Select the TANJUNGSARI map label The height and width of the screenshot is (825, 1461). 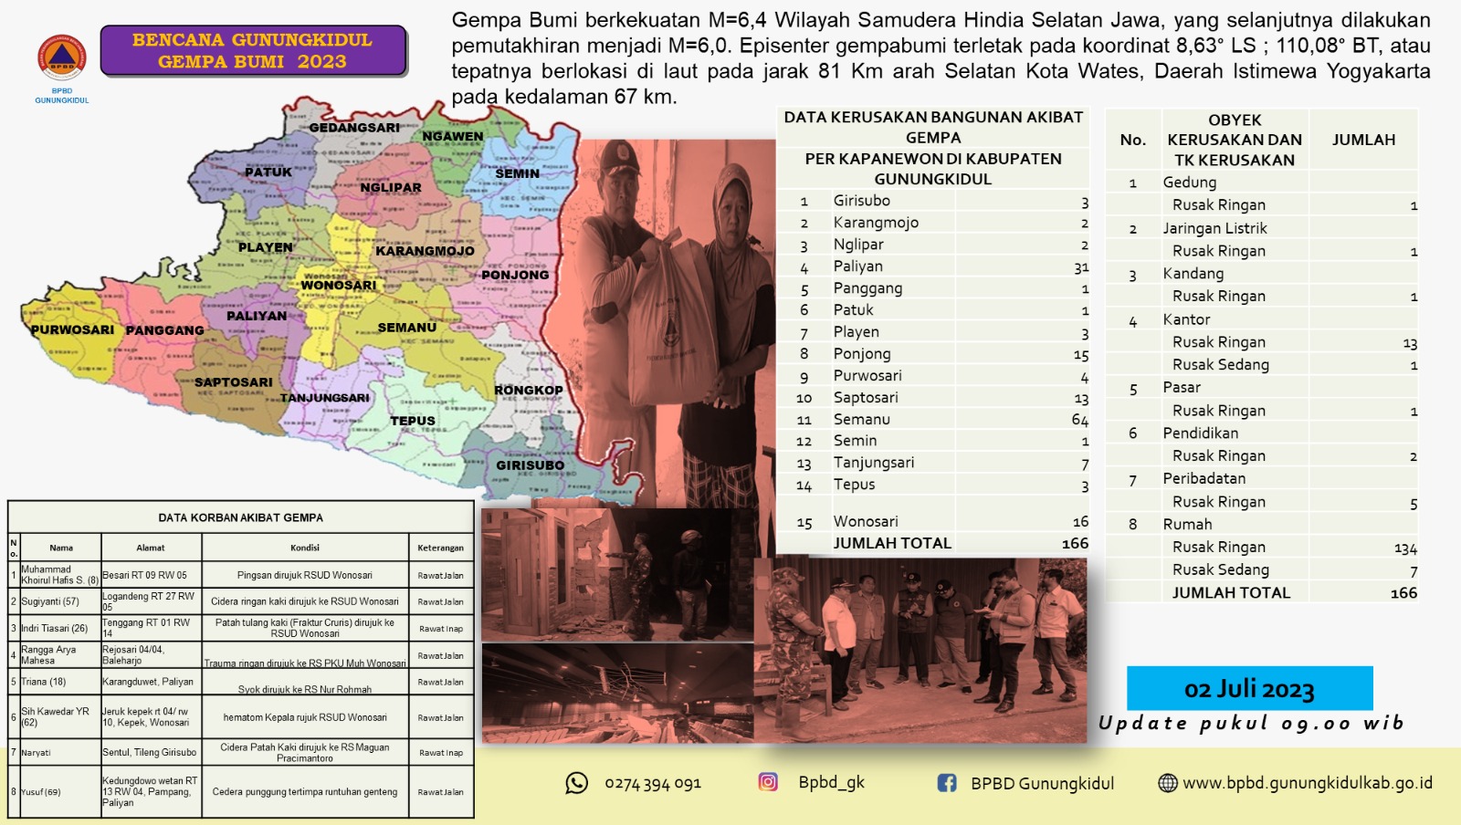click(x=325, y=398)
